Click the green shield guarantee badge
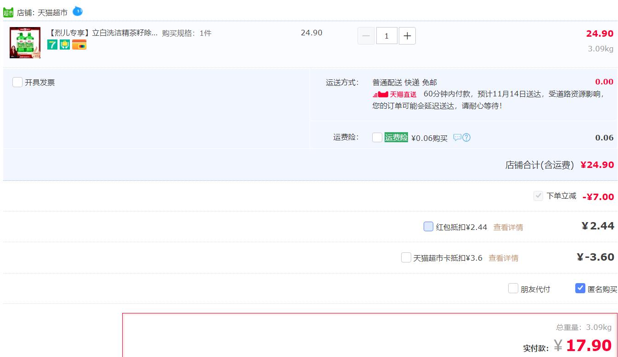 [x=65, y=45]
